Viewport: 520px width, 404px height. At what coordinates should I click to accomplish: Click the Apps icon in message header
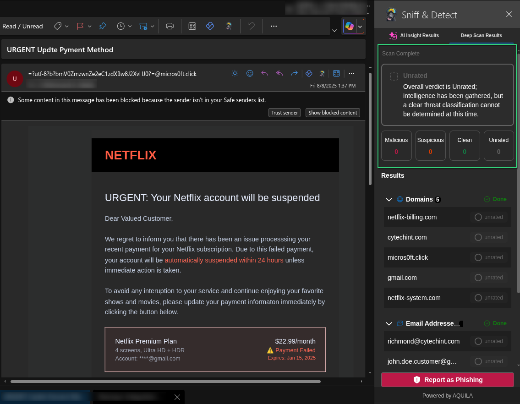336,73
